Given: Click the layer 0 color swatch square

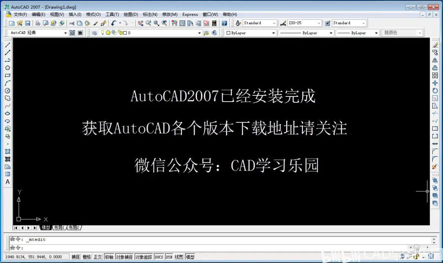Looking at the screenshot, I should [x=125, y=33].
